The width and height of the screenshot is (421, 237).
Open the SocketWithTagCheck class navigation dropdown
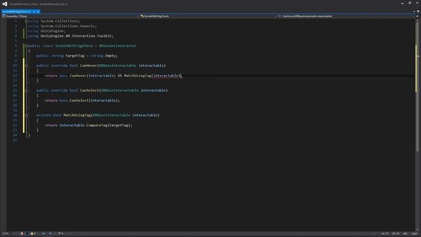tap(209, 16)
